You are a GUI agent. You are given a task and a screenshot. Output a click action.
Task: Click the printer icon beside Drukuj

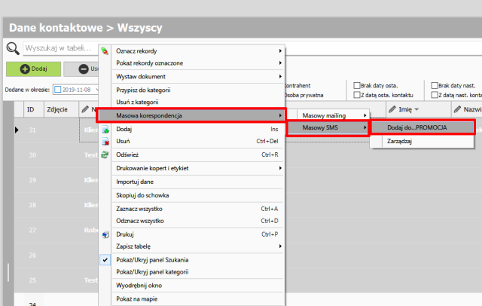[105, 234]
